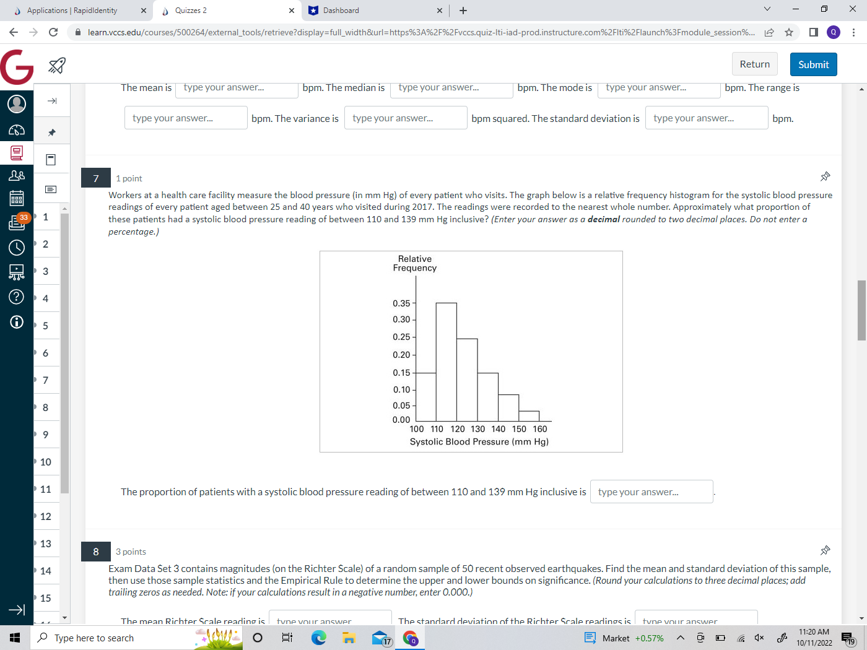Open the Inbox showing 33 notifications
This screenshot has width=867, height=650.
(15, 220)
